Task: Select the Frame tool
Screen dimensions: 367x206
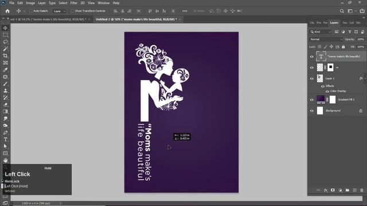Action: [x=5, y=63]
